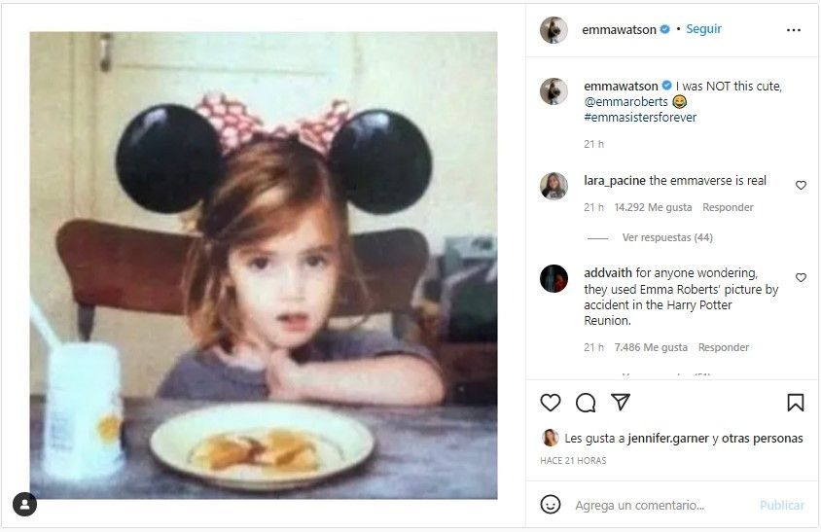Image resolution: width=821 pixels, height=532 pixels.
Task: Open addvaith's profile avatar
Action: point(553,278)
